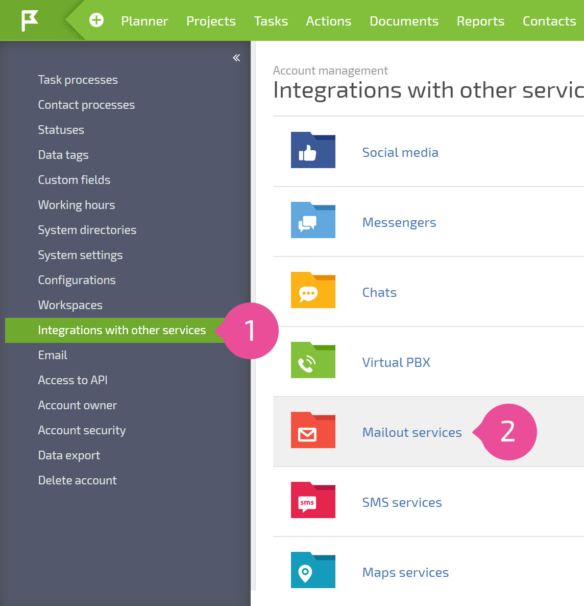This screenshot has width=584, height=606.
Task: Click the Messengers link
Action: [x=399, y=222]
